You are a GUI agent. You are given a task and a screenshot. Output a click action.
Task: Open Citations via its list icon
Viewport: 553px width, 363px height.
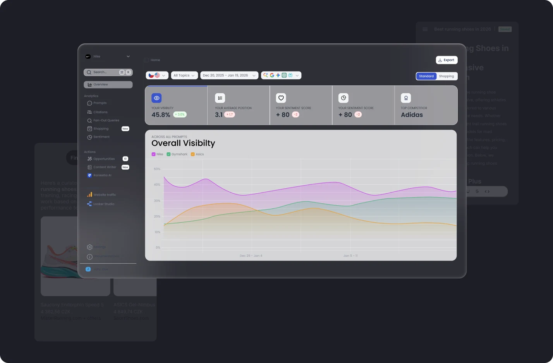(89, 112)
